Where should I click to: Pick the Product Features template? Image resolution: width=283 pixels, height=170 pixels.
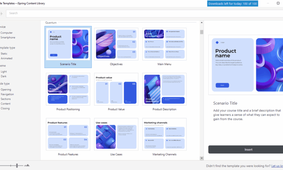[x=68, y=135]
